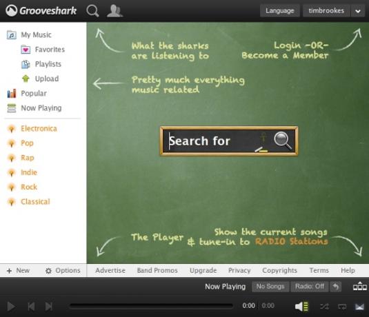Click the Classical station icon
369x317 pixels.
coord(11,202)
